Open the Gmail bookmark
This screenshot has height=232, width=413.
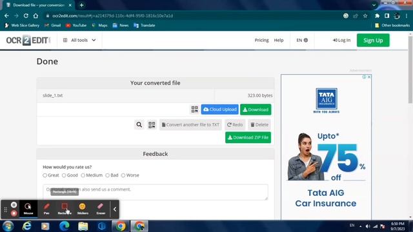pos(53,25)
